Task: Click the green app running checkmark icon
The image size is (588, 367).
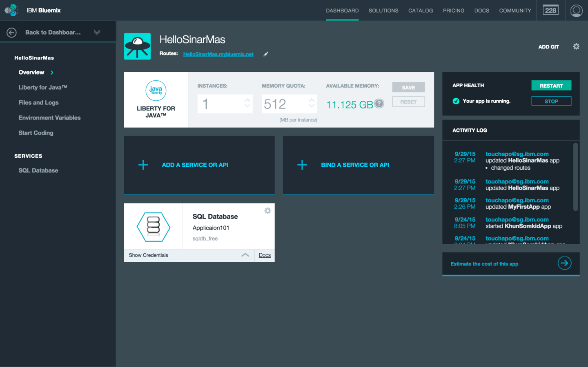Action: (456, 101)
